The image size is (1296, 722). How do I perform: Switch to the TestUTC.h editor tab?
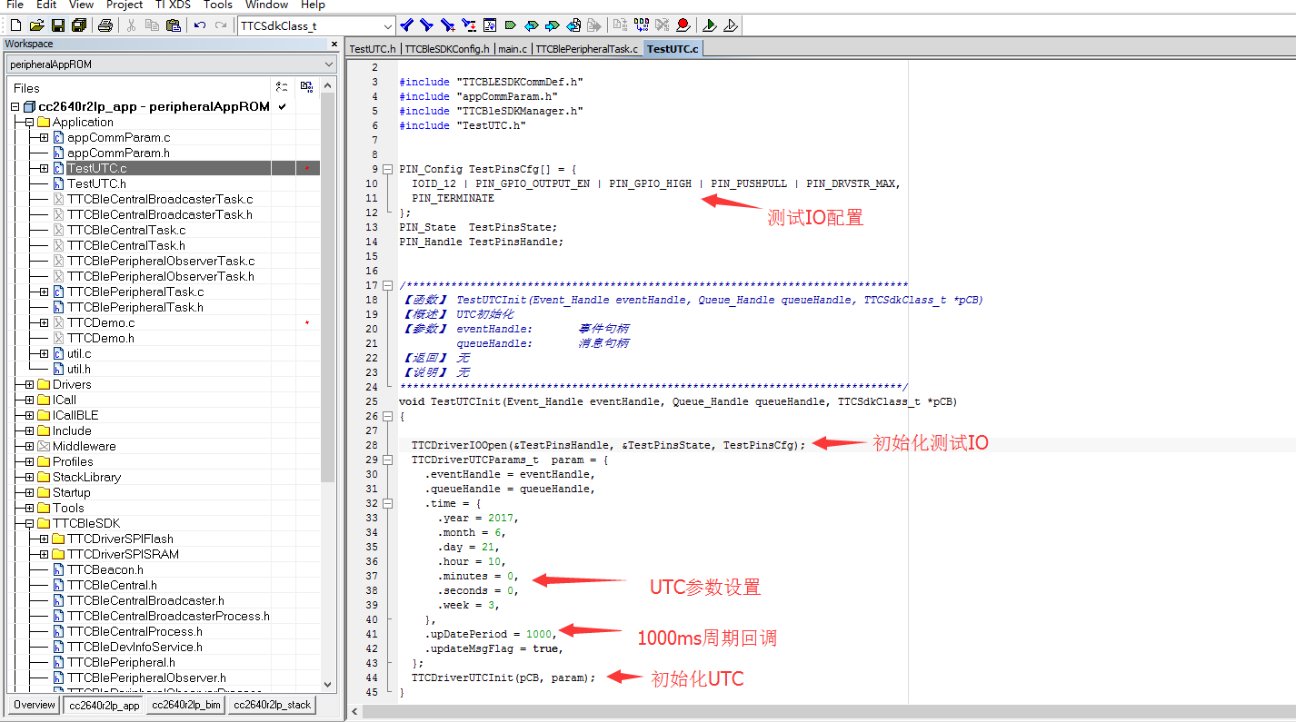click(373, 49)
